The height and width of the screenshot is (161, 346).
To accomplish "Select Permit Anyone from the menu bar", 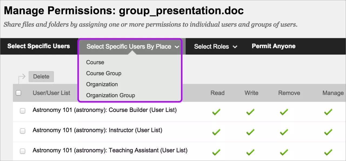I will point(273,46).
